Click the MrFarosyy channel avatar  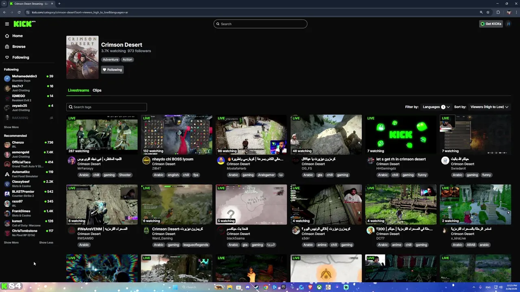(x=71, y=161)
